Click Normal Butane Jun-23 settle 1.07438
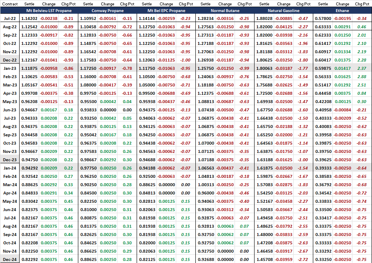372x263 pixels. tap(205, 110)
